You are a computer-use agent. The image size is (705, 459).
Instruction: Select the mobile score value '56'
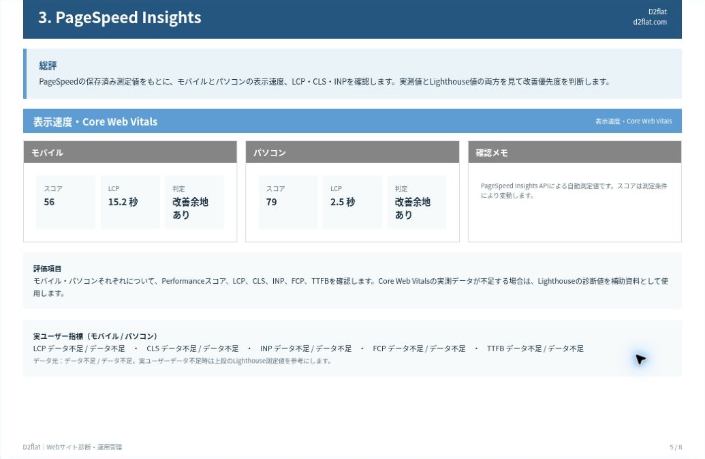[x=49, y=202]
